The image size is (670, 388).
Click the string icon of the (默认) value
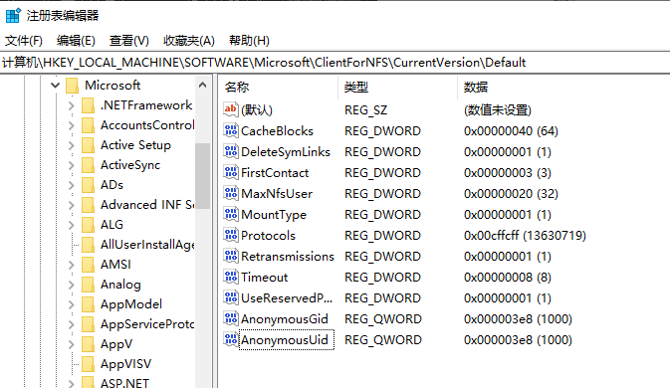[x=231, y=109]
